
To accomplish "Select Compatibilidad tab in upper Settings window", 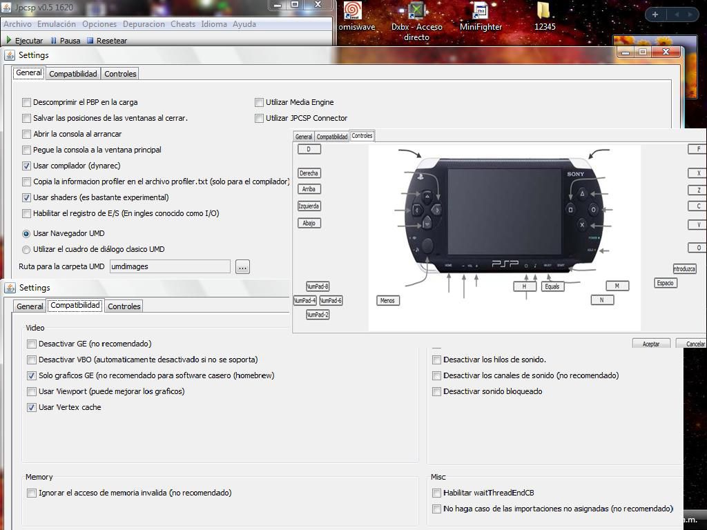I will pyautogui.click(x=73, y=74).
